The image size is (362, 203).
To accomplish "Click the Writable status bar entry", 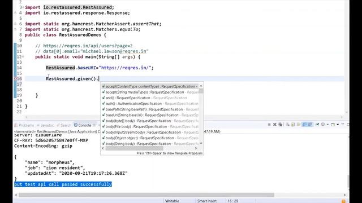I will 172,201.
